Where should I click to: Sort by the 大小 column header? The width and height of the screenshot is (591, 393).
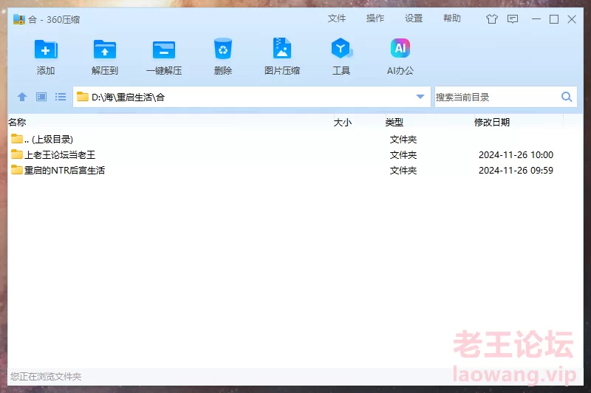coord(343,122)
